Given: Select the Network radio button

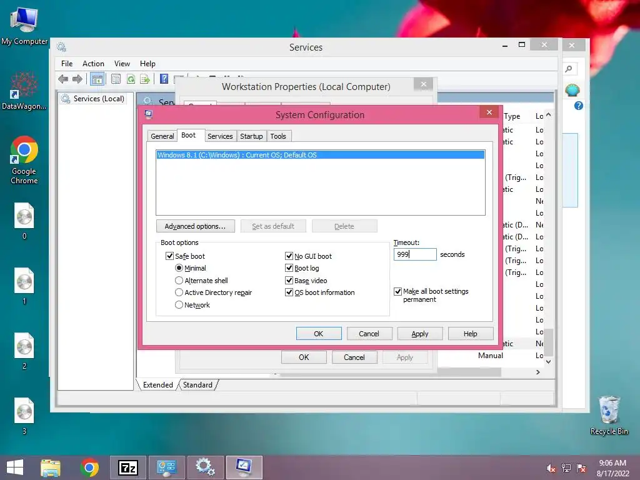Looking at the screenshot, I should pyautogui.click(x=179, y=305).
